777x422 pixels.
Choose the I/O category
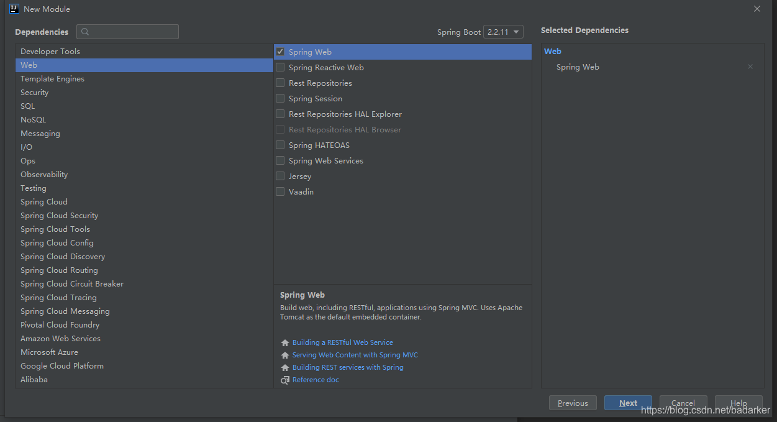[x=144, y=147]
